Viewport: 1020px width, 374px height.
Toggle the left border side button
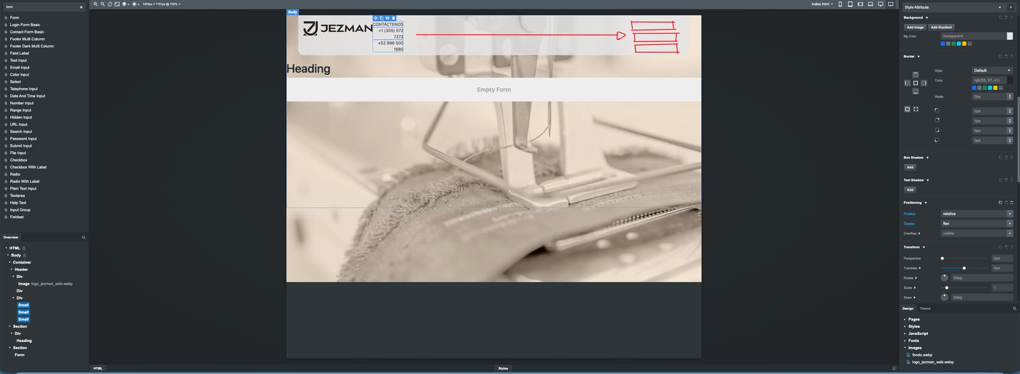(907, 83)
